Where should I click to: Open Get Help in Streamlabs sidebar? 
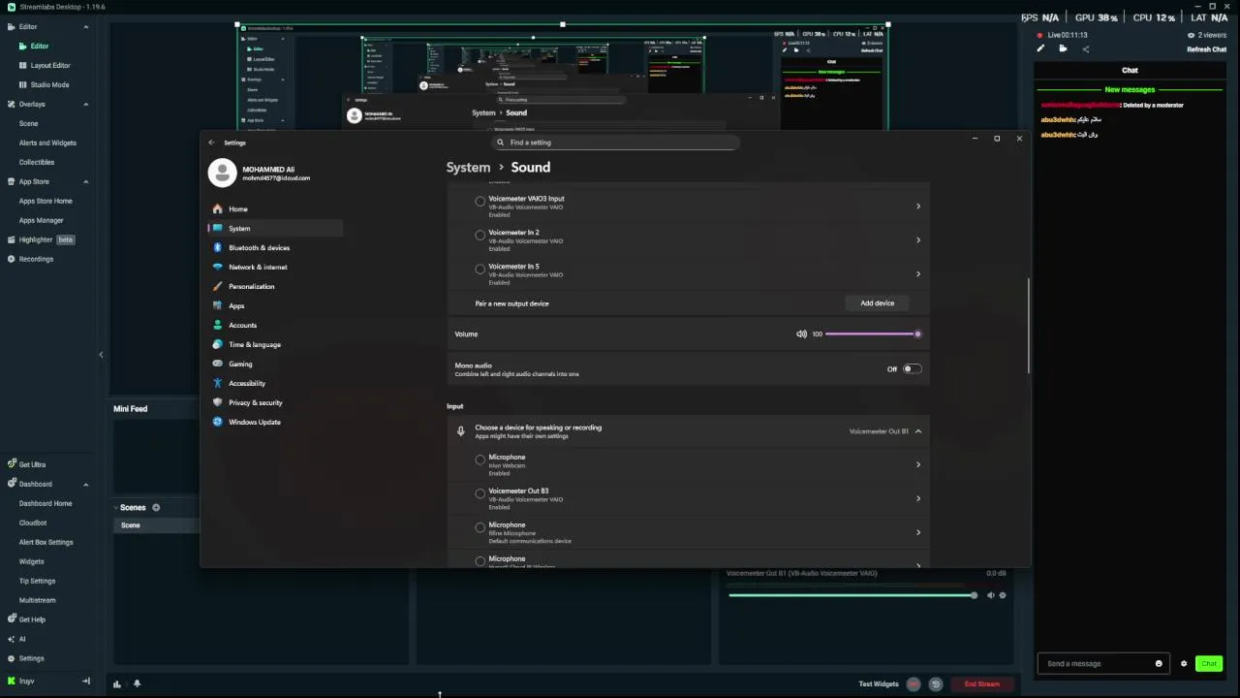pos(26,619)
